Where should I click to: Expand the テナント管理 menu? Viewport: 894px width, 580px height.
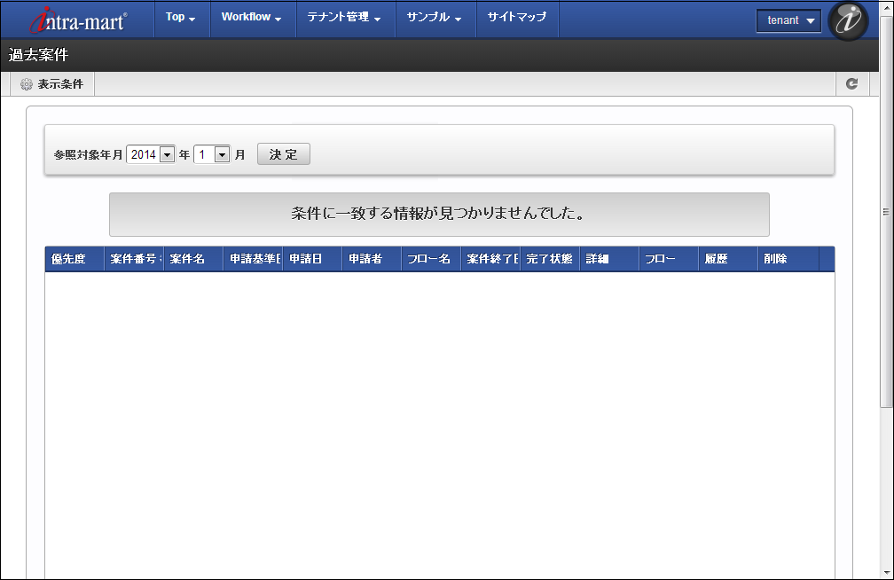pyautogui.click(x=344, y=18)
